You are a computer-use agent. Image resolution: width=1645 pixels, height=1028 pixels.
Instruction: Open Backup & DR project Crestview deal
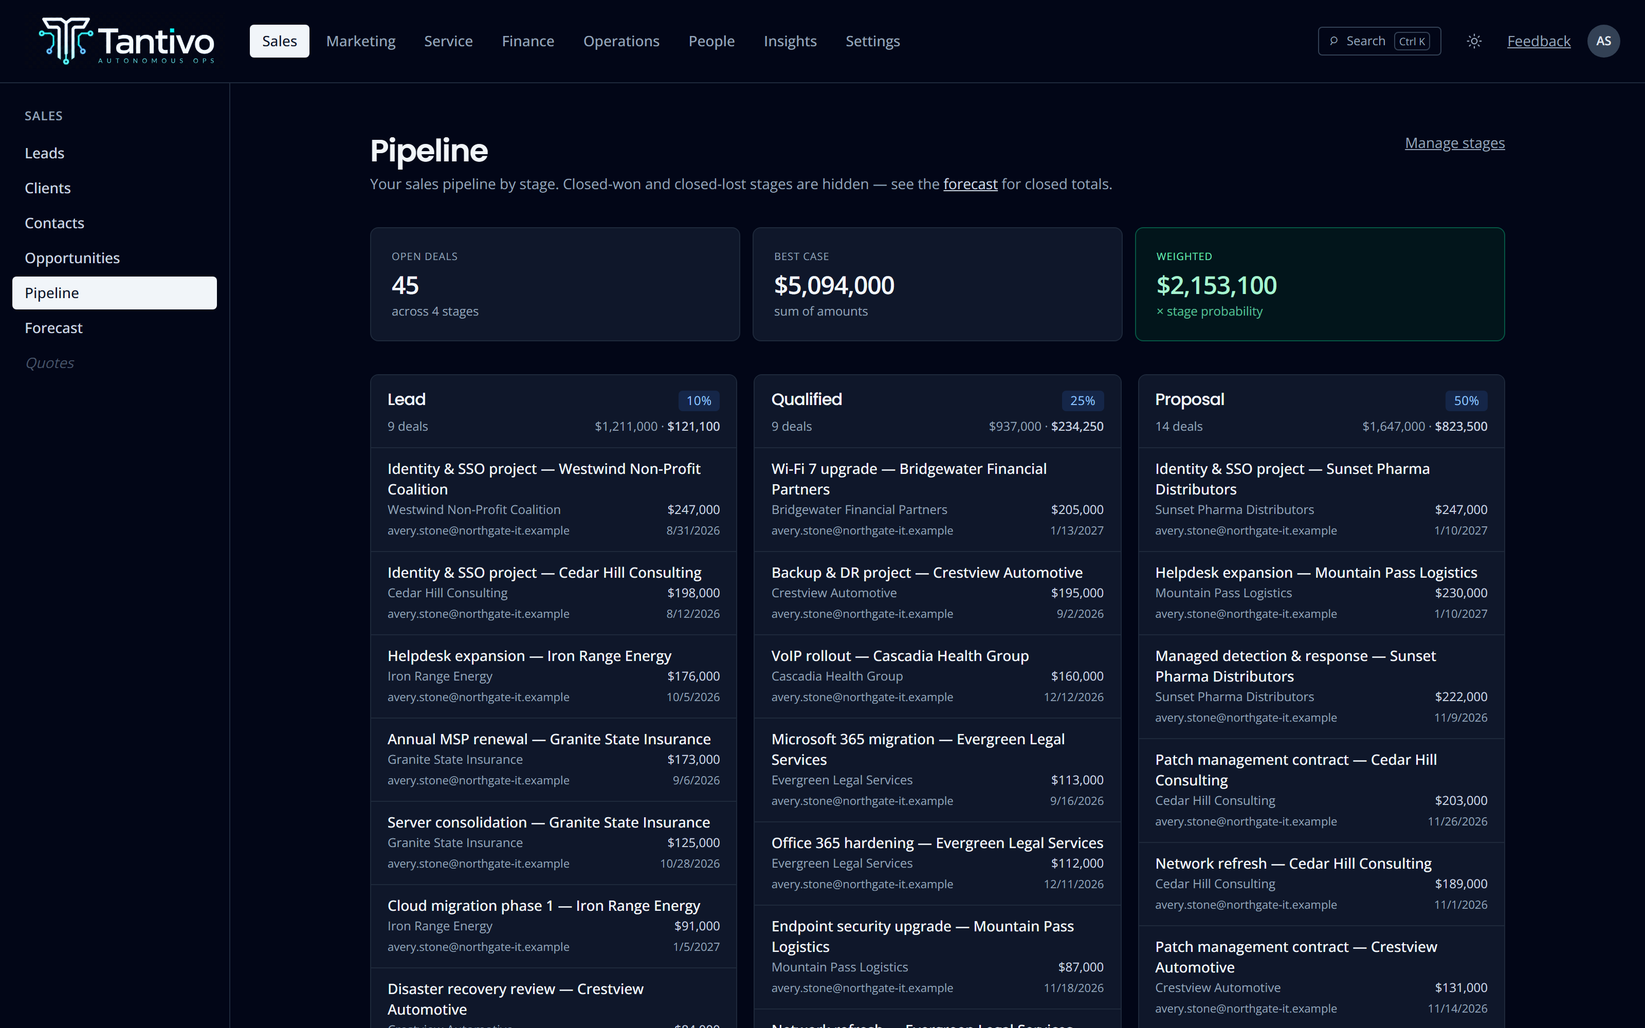937,594
